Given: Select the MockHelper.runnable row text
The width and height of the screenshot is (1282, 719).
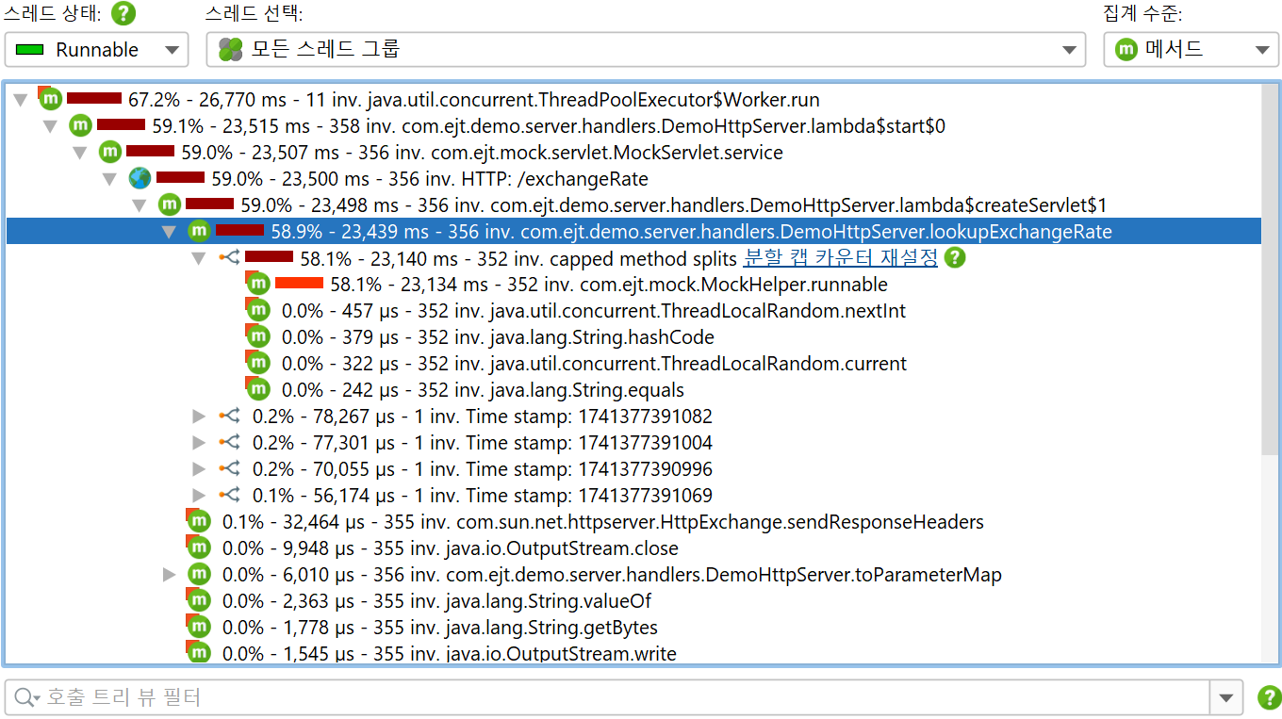Looking at the screenshot, I should (x=609, y=285).
